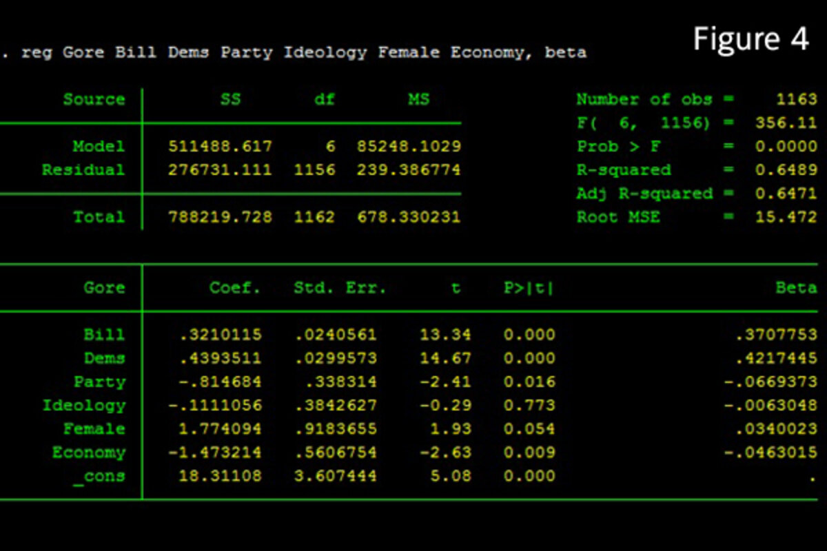Select the Residual row label

coord(83,170)
